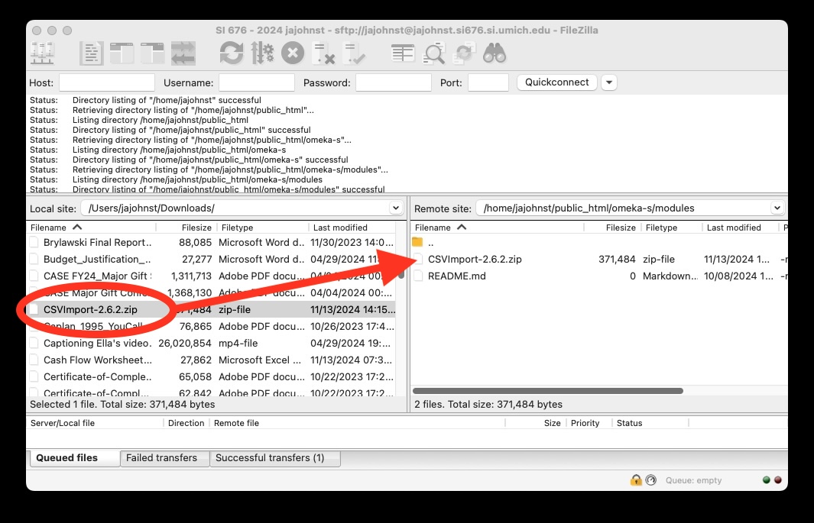814x523 pixels.
Task: Switch to the Failed transfers tab
Action: [161, 458]
